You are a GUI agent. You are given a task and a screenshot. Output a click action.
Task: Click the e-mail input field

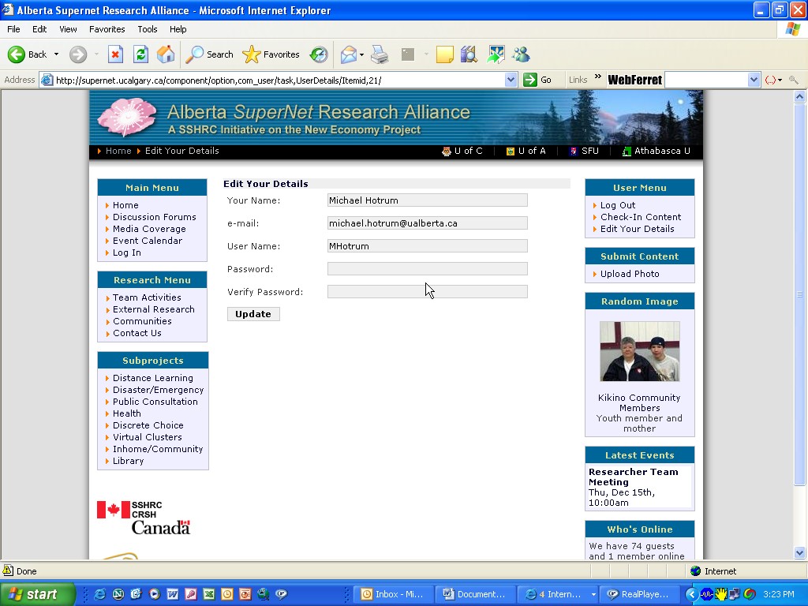[427, 223]
